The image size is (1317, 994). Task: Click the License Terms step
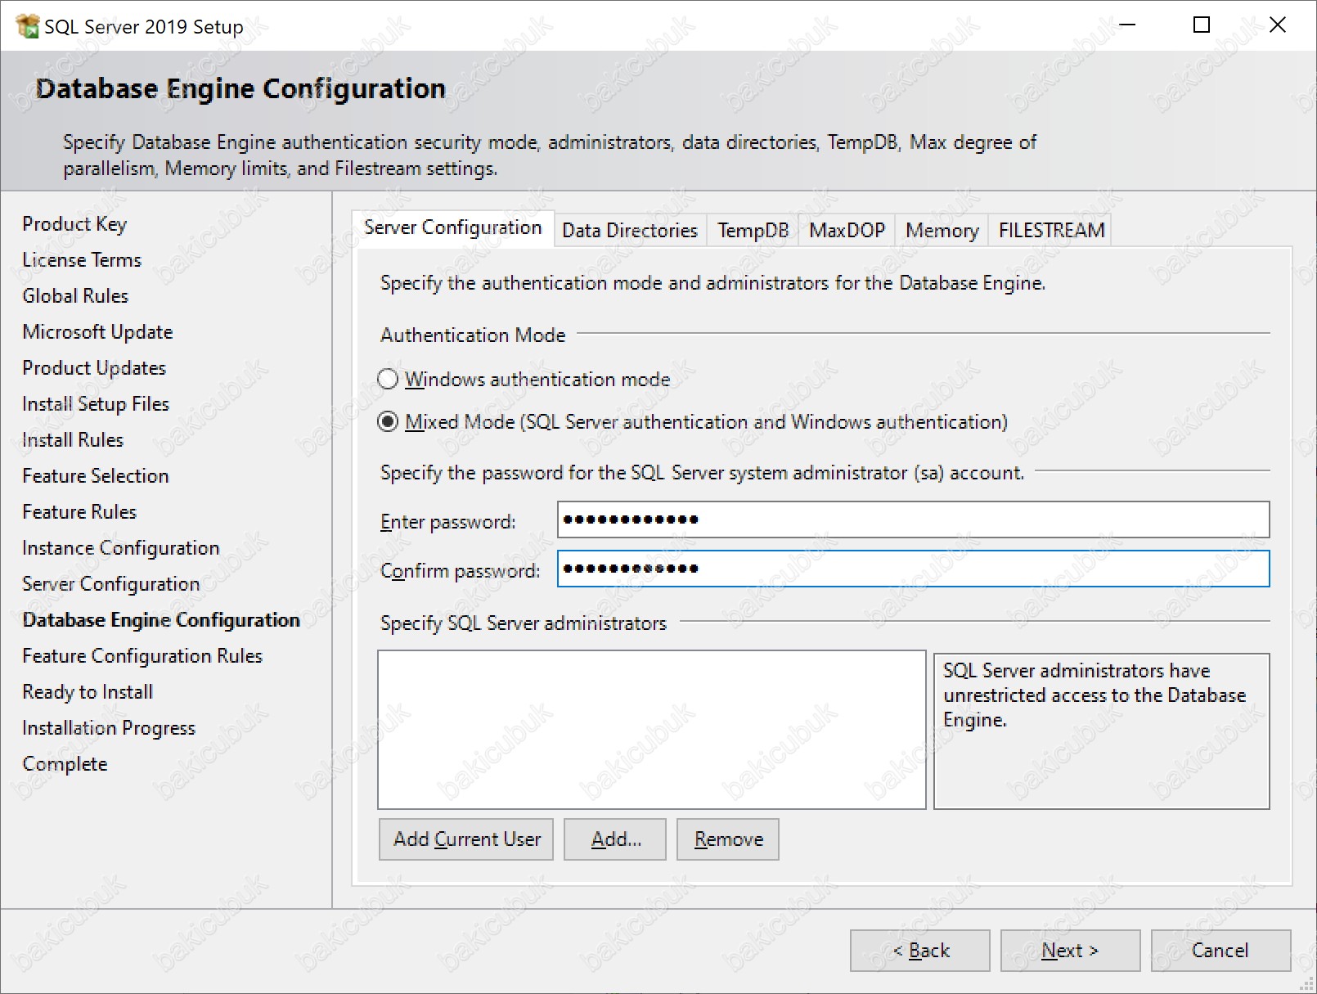point(82,260)
